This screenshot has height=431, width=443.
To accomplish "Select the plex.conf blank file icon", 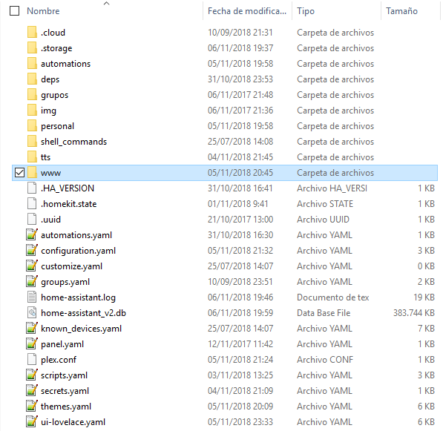I will [32, 359].
